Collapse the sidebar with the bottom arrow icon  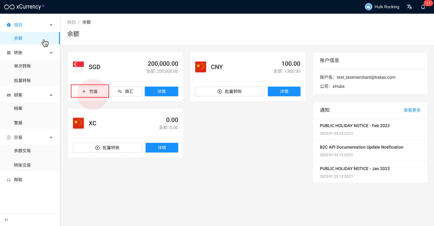tap(6, 220)
